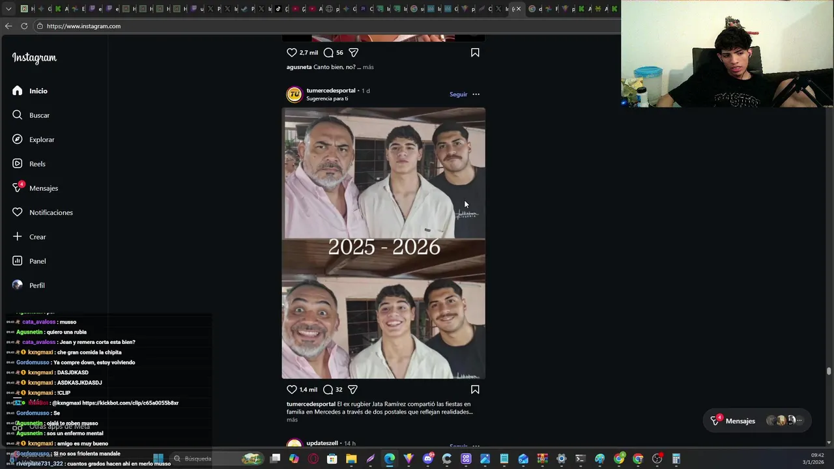Click the Instagram logo

(35, 58)
